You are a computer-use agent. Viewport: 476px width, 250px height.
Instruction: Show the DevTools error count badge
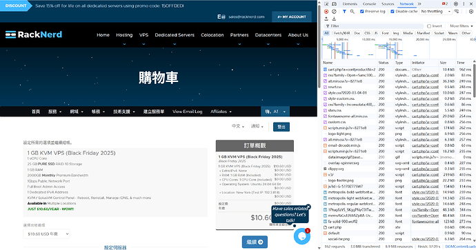[445, 4]
